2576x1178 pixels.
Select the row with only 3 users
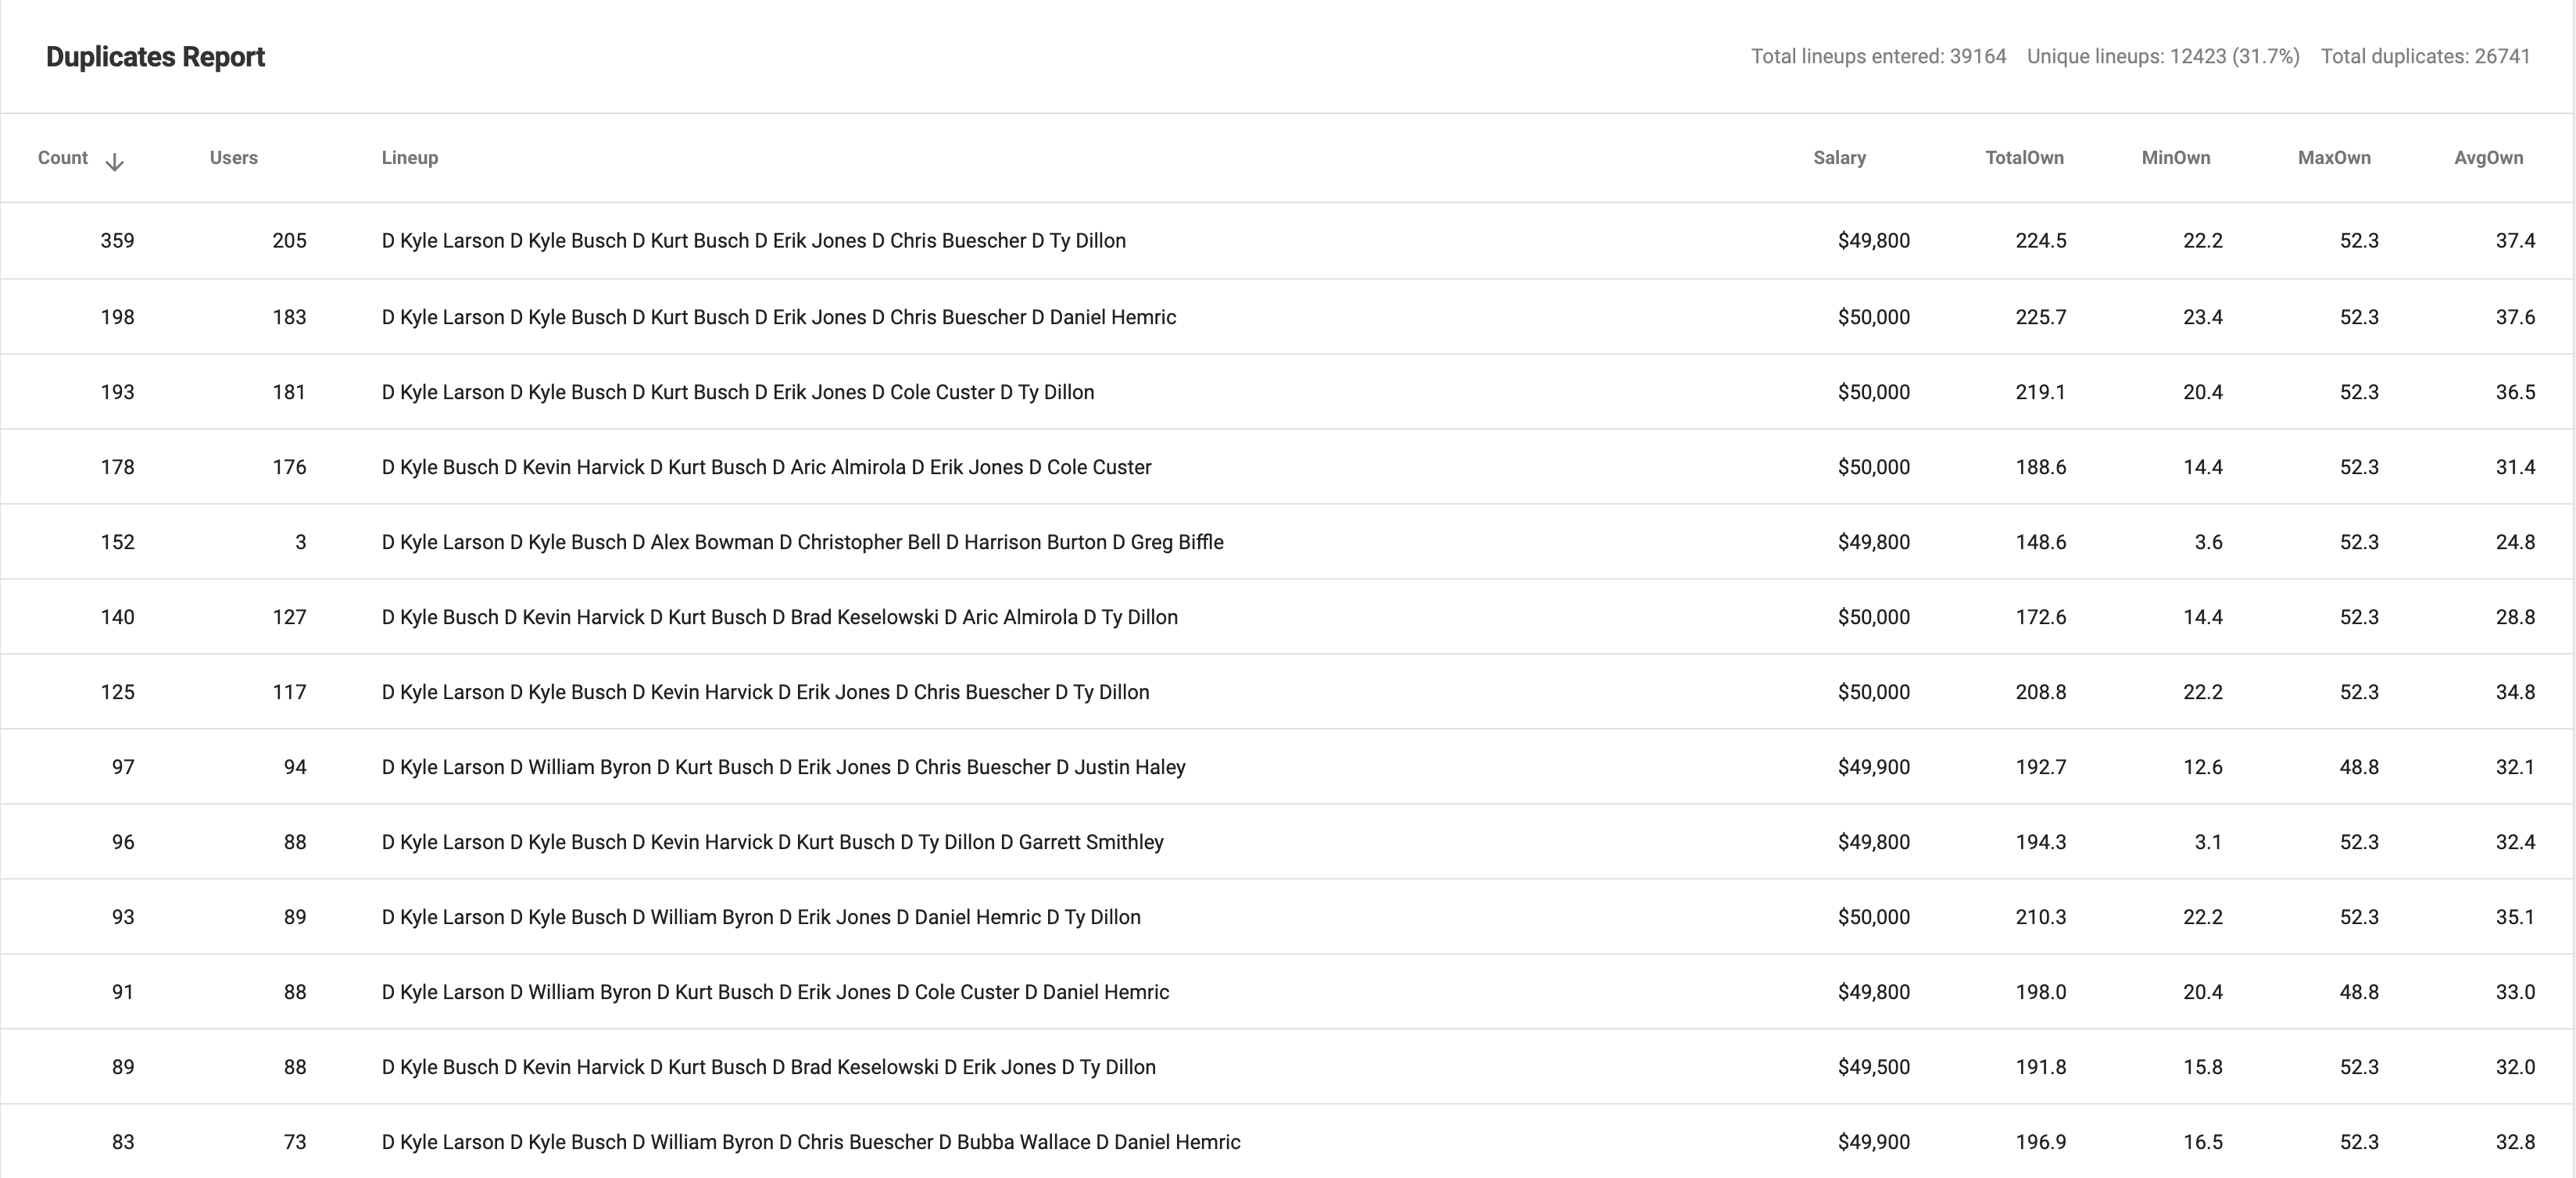[x=300, y=541]
